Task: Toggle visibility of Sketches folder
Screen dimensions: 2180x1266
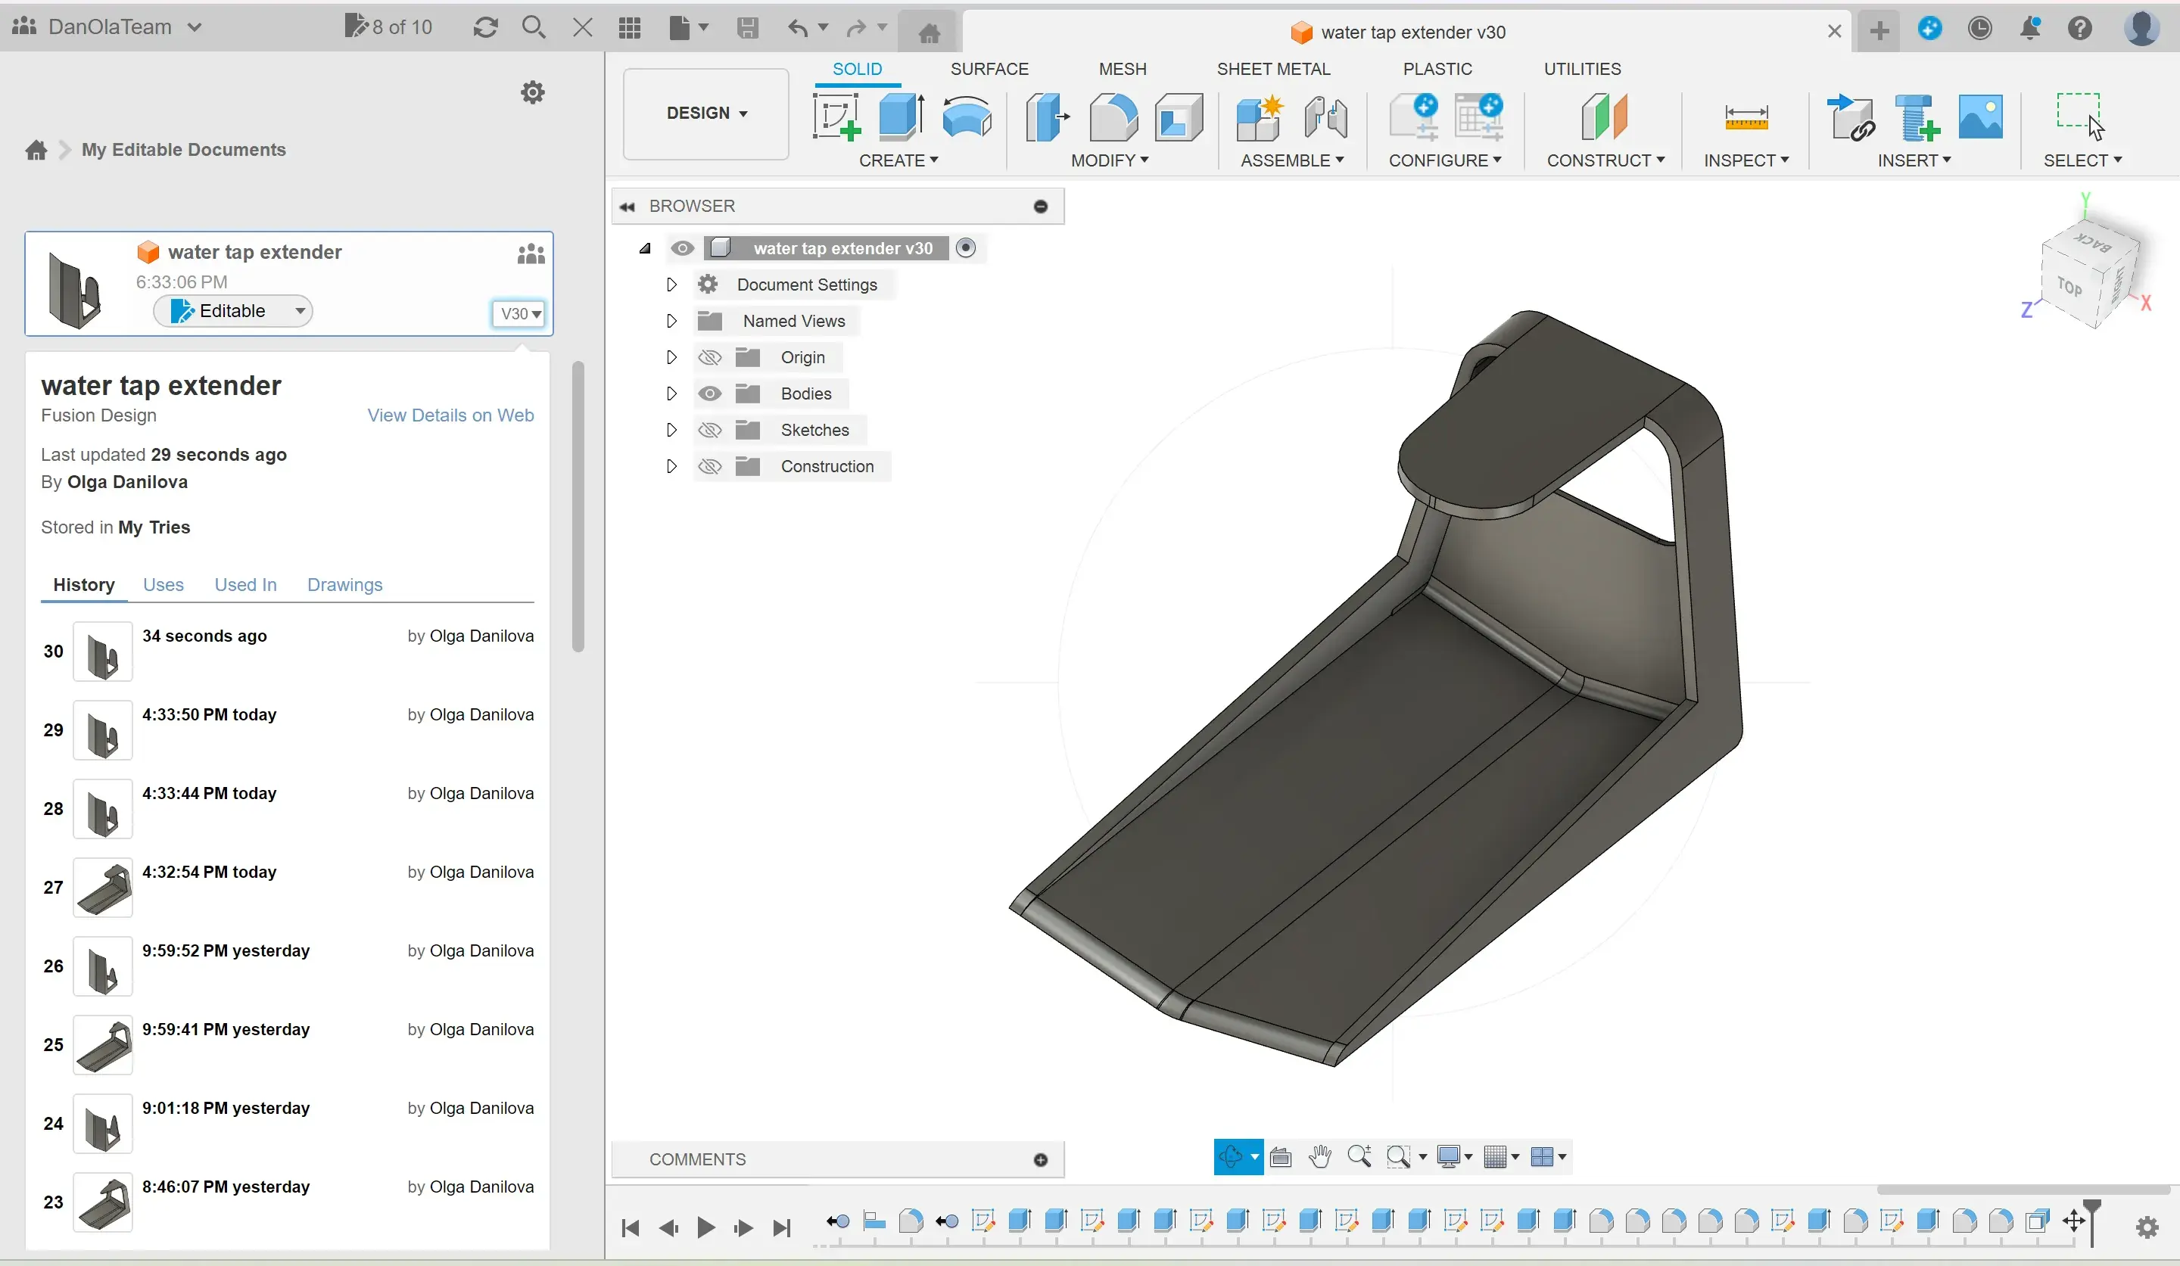Action: pos(709,430)
